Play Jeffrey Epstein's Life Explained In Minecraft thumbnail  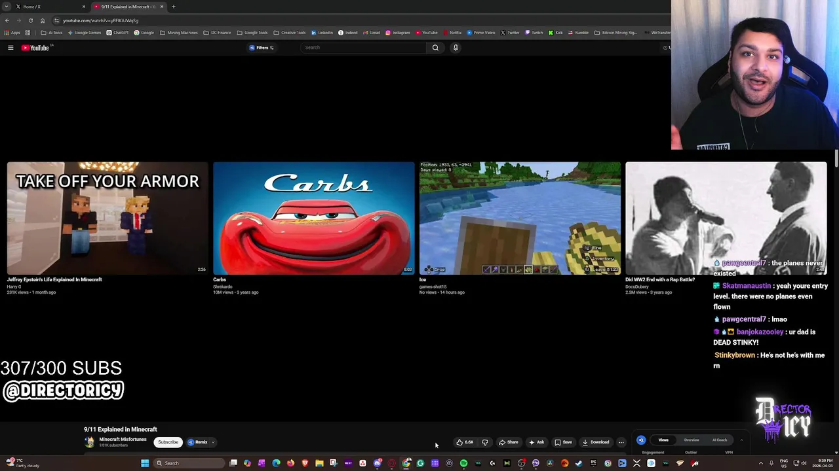(107, 218)
